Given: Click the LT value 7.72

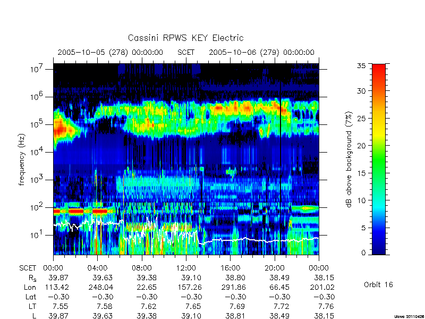Looking at the screenshot, I should [282, 306].
